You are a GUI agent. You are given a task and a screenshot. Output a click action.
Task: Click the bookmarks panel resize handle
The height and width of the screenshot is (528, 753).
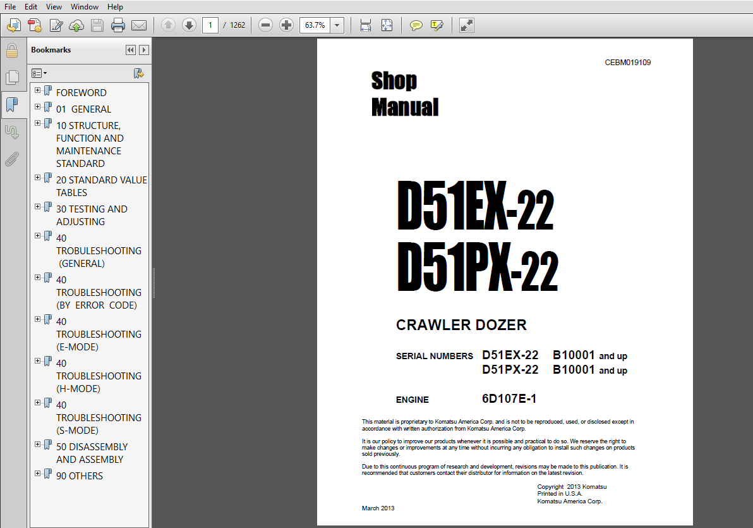pos(154,283)
